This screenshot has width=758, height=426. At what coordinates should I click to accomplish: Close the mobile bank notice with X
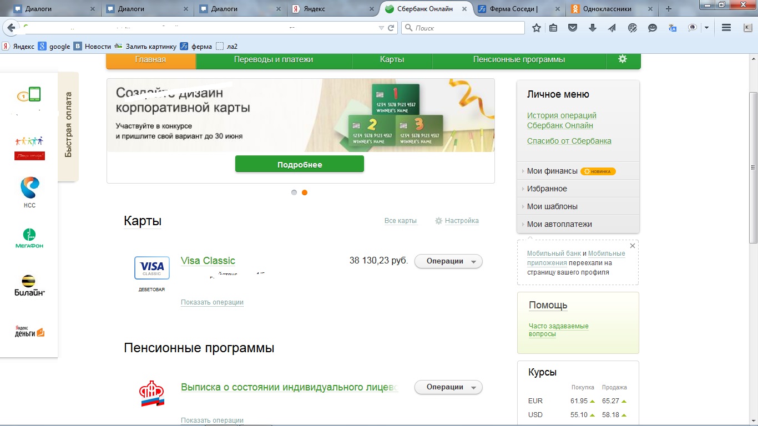click(633, 246)
